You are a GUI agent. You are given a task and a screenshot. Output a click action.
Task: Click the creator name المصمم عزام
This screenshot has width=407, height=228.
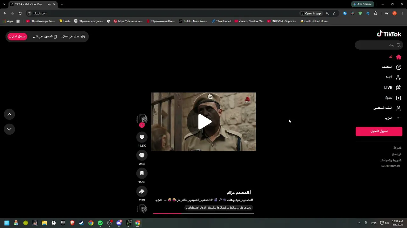tap(239, 193)
